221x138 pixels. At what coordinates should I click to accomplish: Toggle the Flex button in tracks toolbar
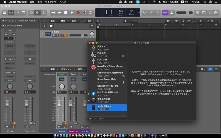click(x=90, y=21)
